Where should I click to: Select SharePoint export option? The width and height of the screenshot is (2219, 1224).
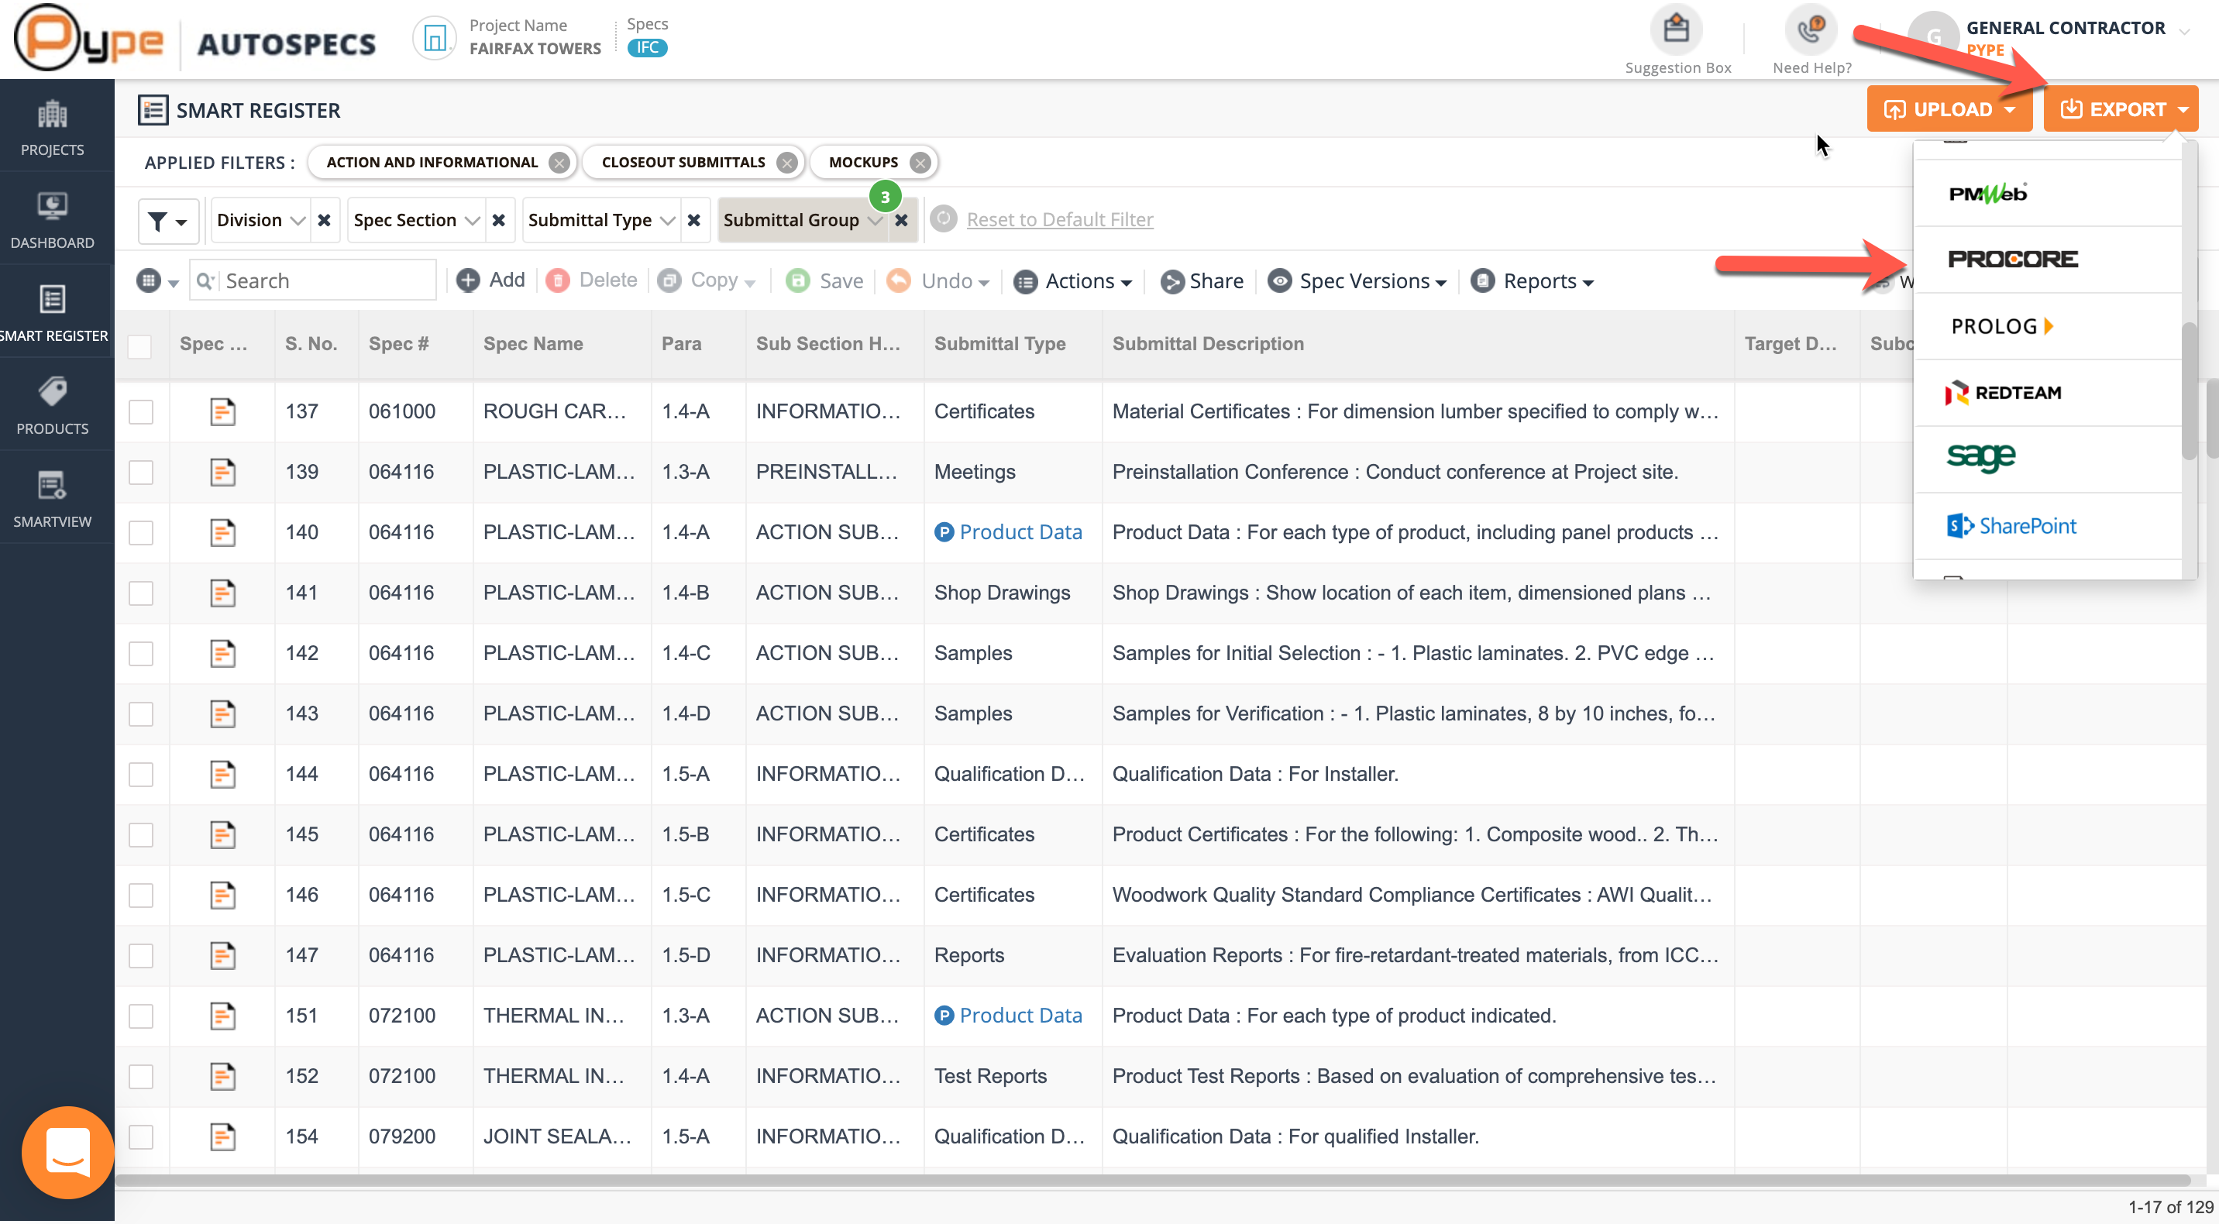click(x=2012, y=525)
